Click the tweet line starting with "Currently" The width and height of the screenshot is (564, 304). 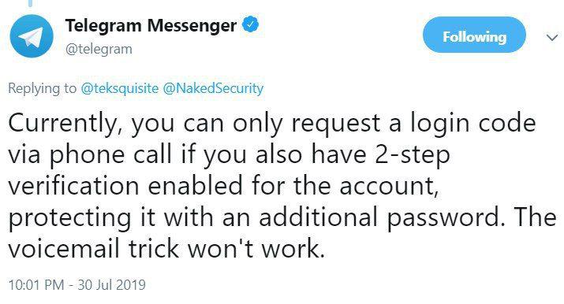272,124
